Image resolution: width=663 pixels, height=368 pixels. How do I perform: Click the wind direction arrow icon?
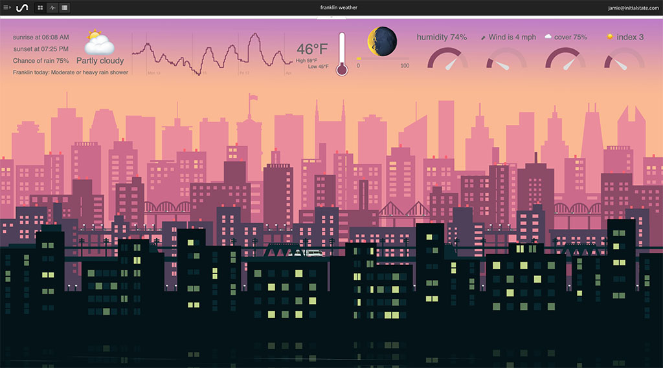coord(483,38)
